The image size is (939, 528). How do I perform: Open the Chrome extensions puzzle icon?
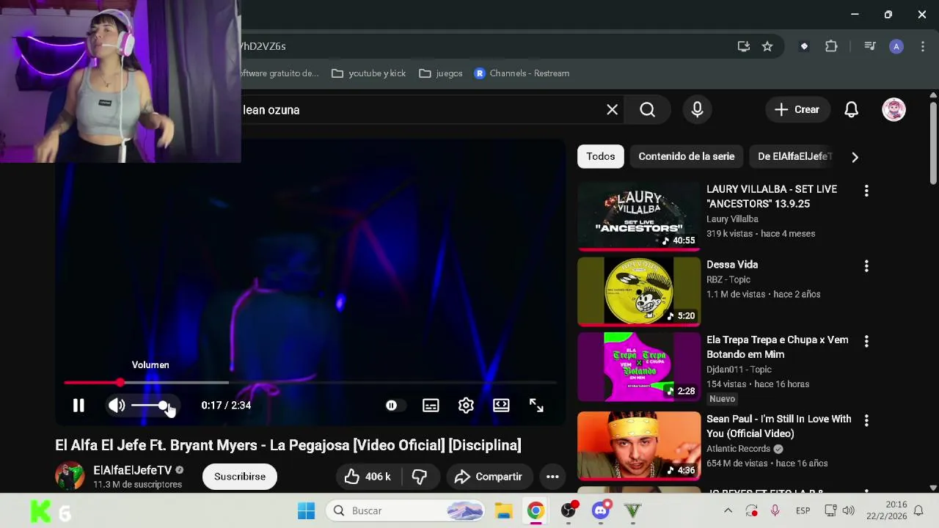pyautogui.click(x=831, y=46)
